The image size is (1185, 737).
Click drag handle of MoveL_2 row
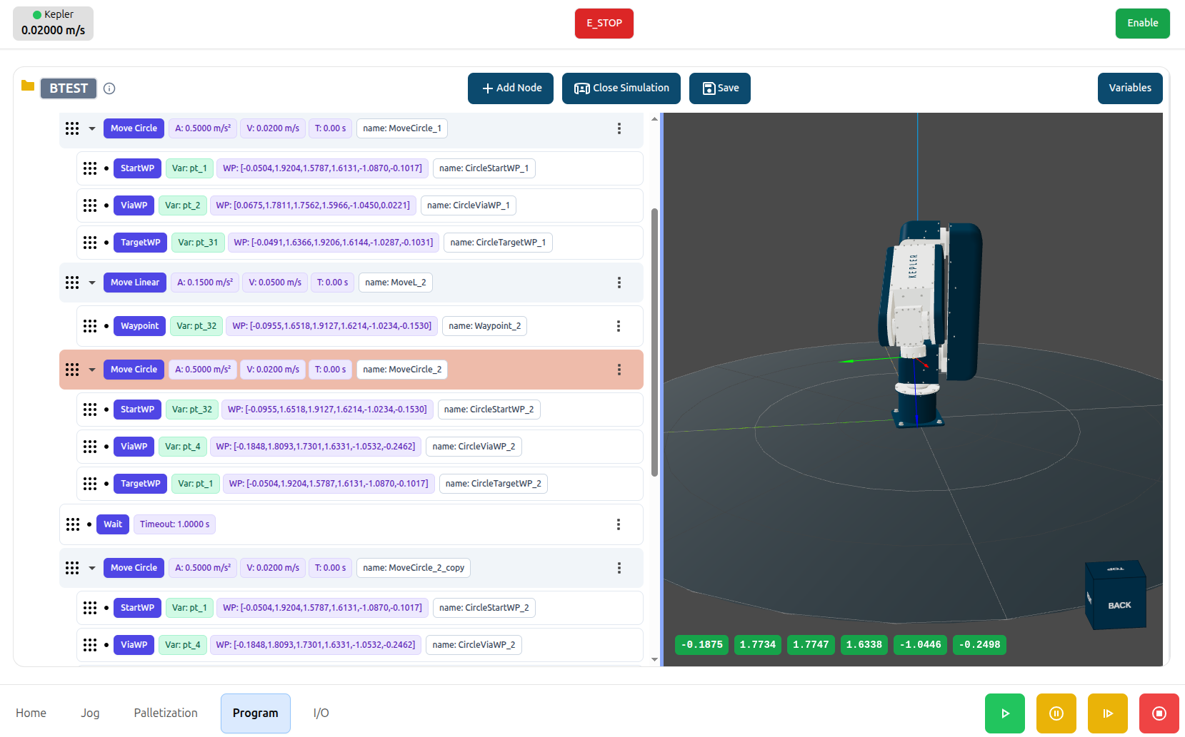coord(72,283)
